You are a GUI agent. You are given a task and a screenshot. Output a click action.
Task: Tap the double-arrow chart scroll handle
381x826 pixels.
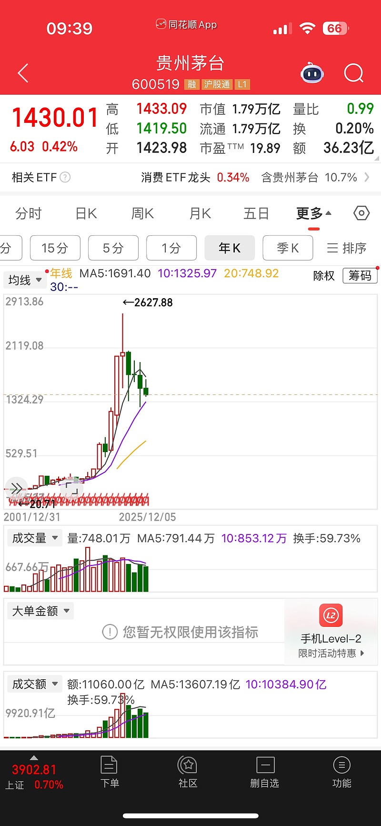(x=16, y=488)
